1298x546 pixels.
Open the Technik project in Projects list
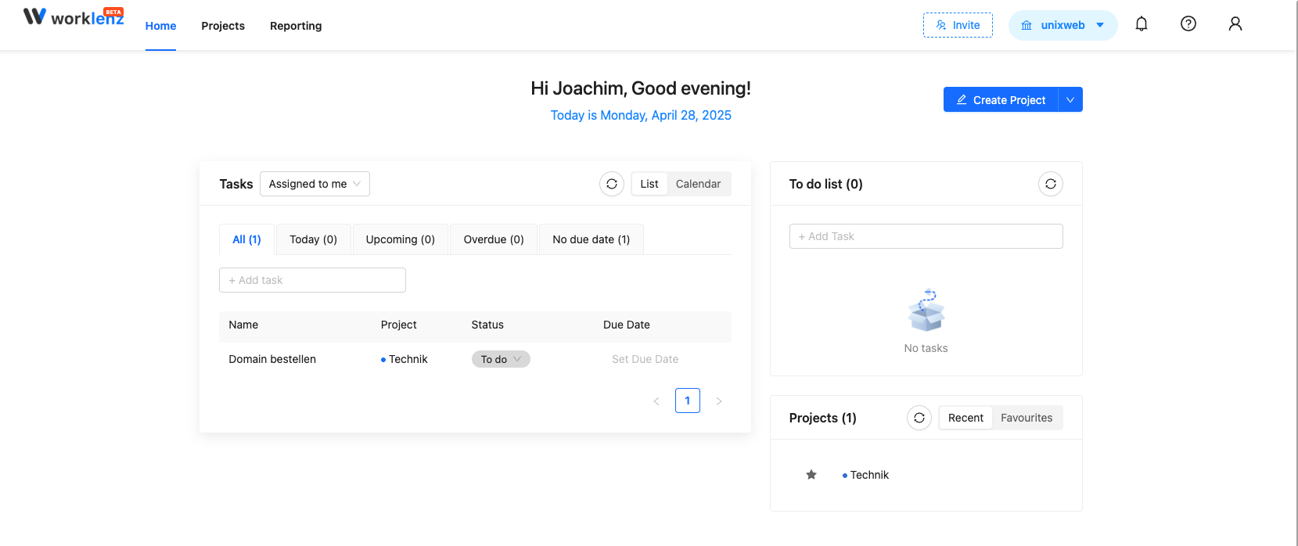tap(869, 475)
